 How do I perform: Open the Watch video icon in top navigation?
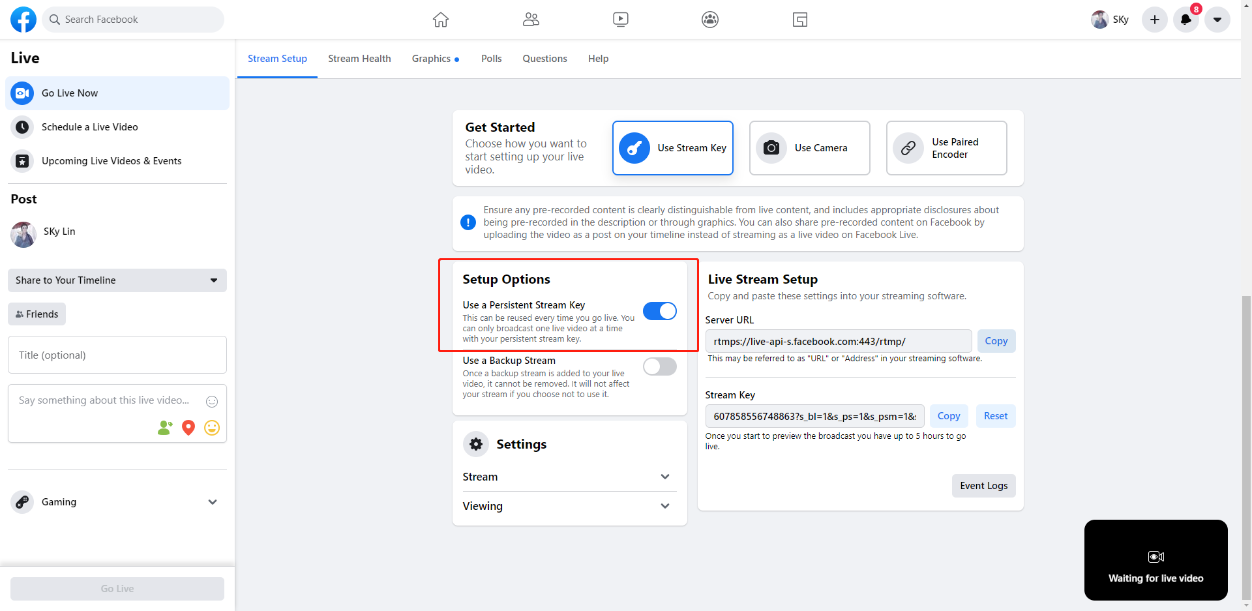[621, 20]
